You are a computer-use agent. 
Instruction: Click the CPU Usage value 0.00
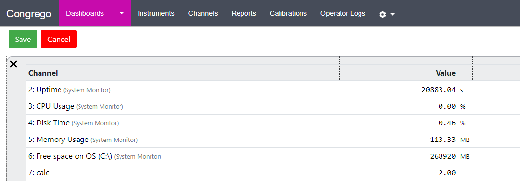[447, 106]
